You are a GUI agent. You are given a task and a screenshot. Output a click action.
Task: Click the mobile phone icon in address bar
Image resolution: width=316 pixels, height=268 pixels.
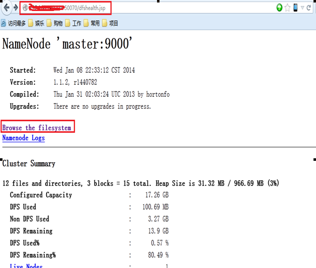click(295, 8)
